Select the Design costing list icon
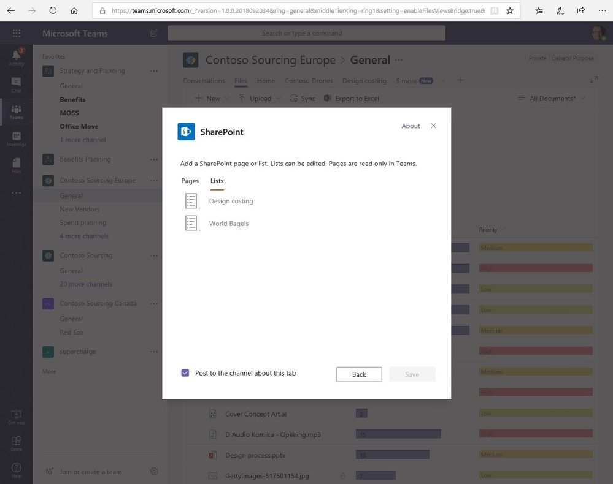The height and width of the screenshot is (484, 613). point(191,201)
